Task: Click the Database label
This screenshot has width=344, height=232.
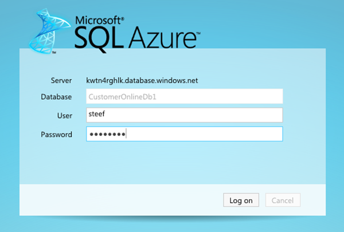Action: [56, 97]
